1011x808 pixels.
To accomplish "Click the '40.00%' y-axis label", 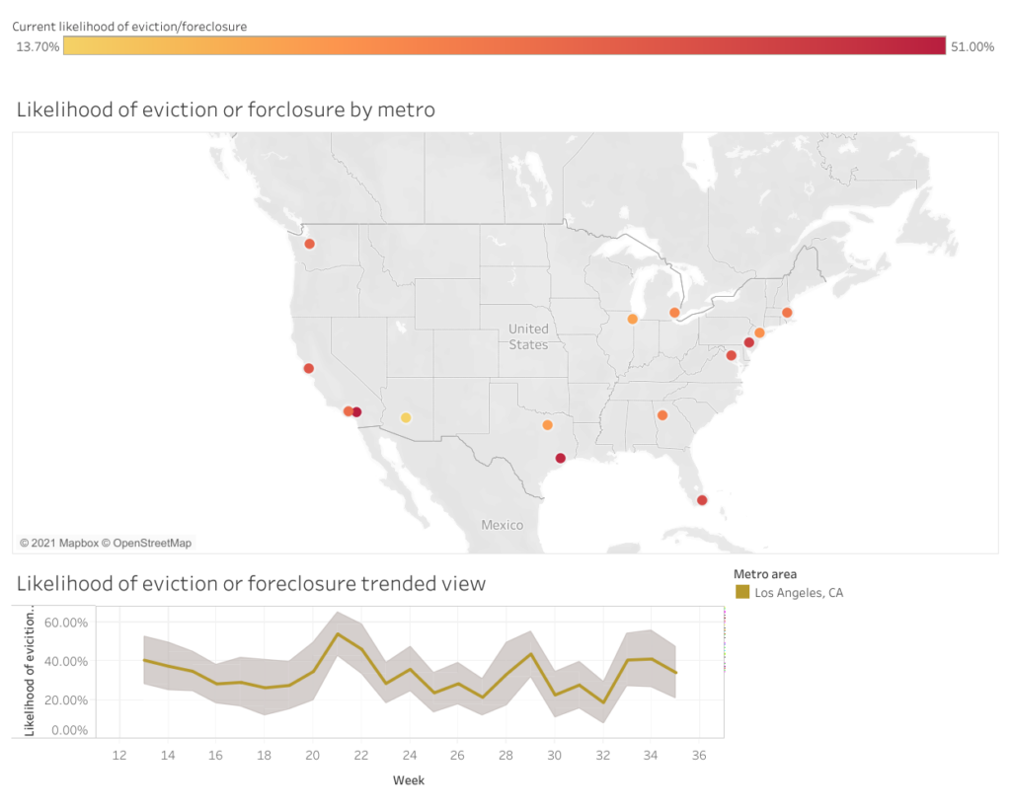I will tap(66, 661).
